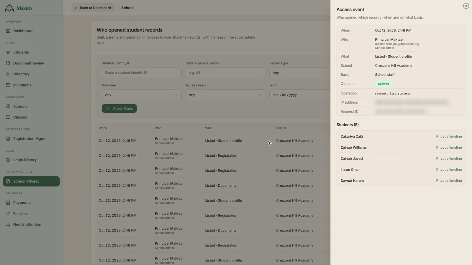Open Privacy timeline for Zakariya Zaki
472x265 pixels.
[x=449, y=137]
